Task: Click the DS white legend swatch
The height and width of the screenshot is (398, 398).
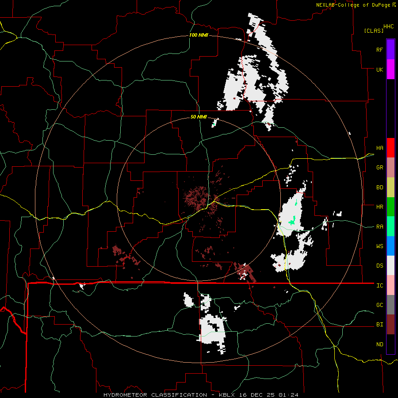Action: coord(390,265)
